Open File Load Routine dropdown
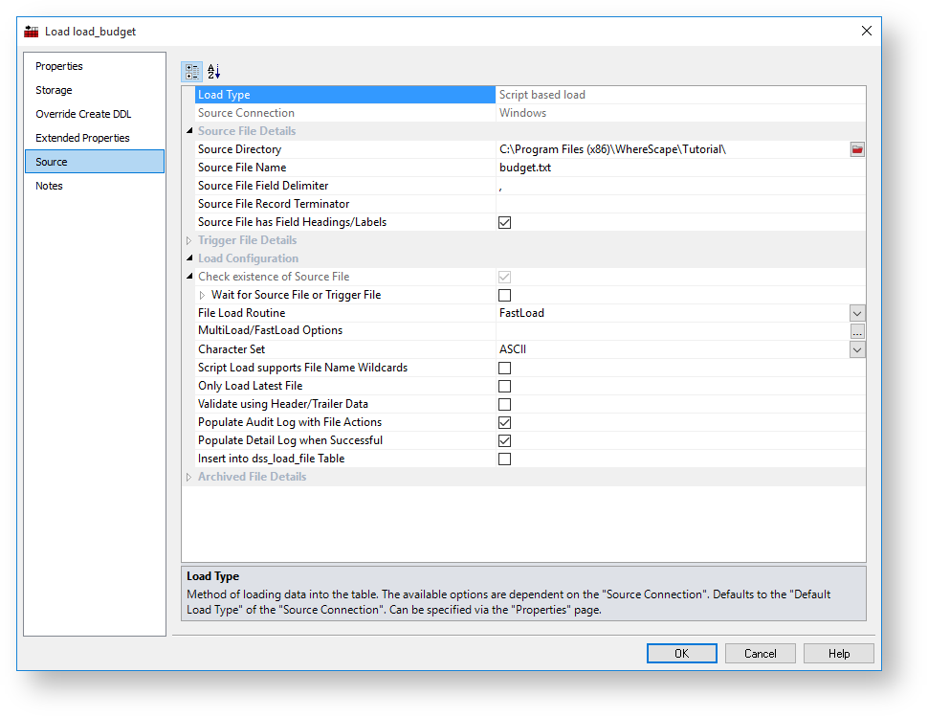This screenshot has width=928, height=717. (857, 313)
